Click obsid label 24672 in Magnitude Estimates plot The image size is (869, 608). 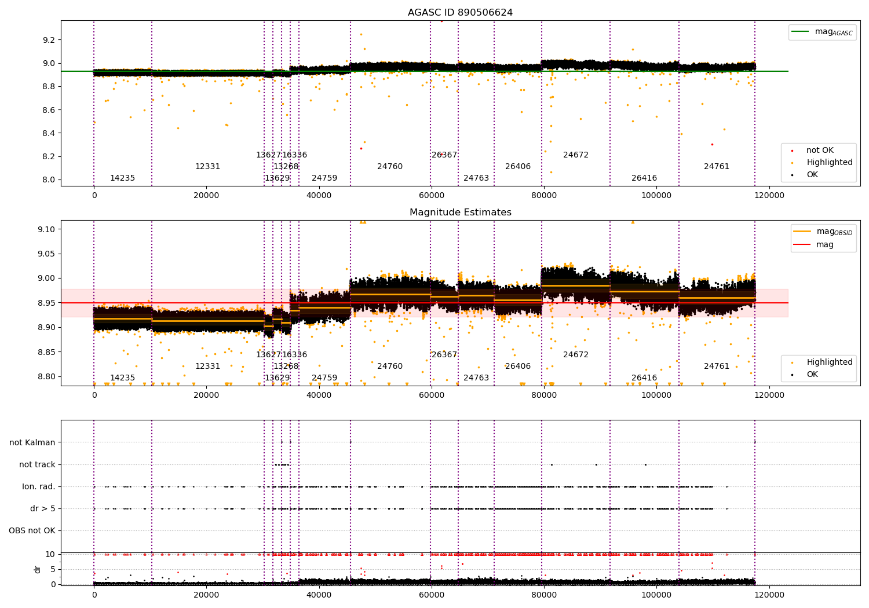point(576,355)
